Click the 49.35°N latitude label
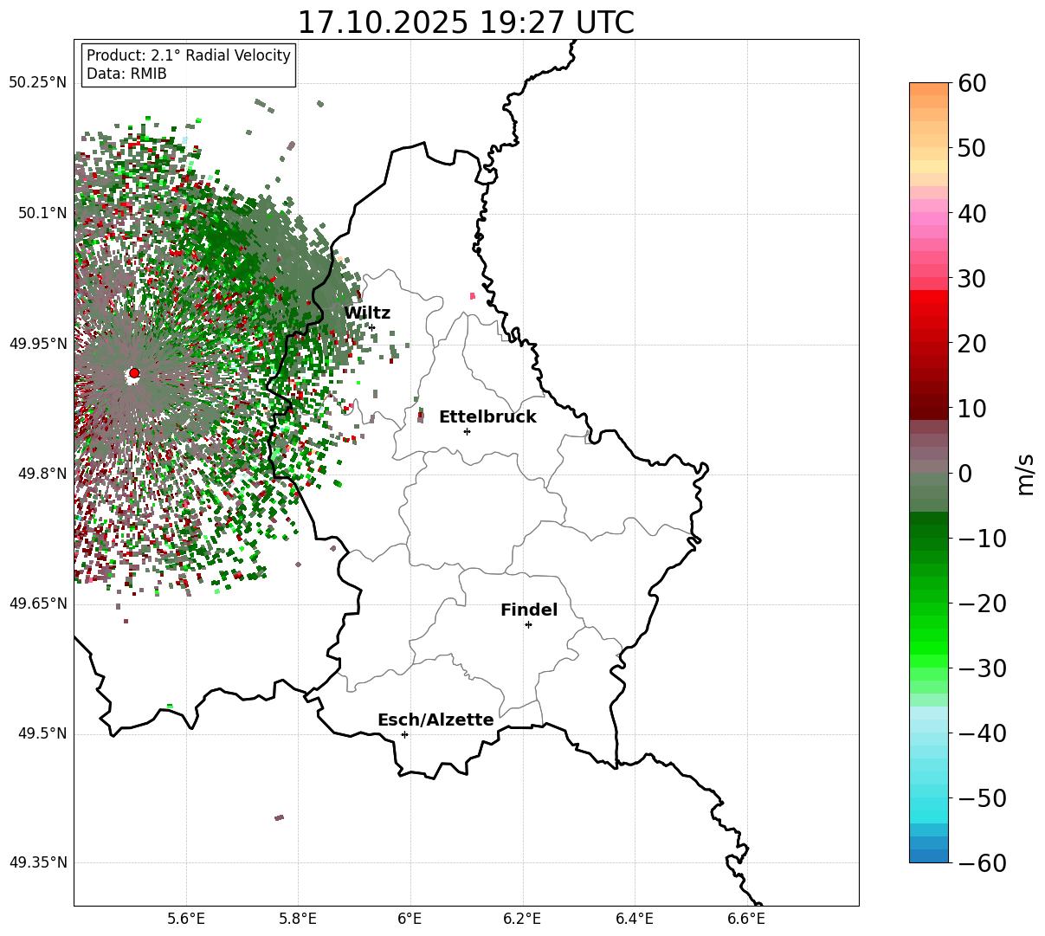The width and height of the screenshot is (1045, 936). [37, 862]
